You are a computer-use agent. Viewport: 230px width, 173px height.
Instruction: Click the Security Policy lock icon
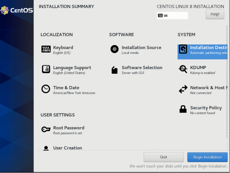tap(183, 109)
